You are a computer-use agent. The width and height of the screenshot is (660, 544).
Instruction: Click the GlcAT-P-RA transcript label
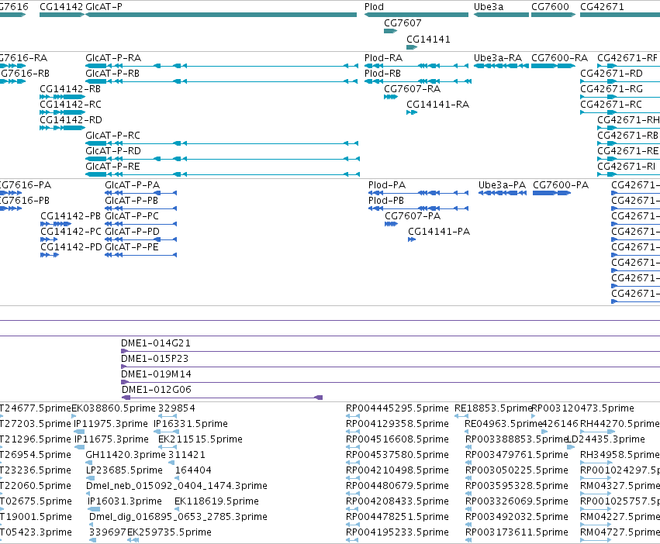(113, 57)
